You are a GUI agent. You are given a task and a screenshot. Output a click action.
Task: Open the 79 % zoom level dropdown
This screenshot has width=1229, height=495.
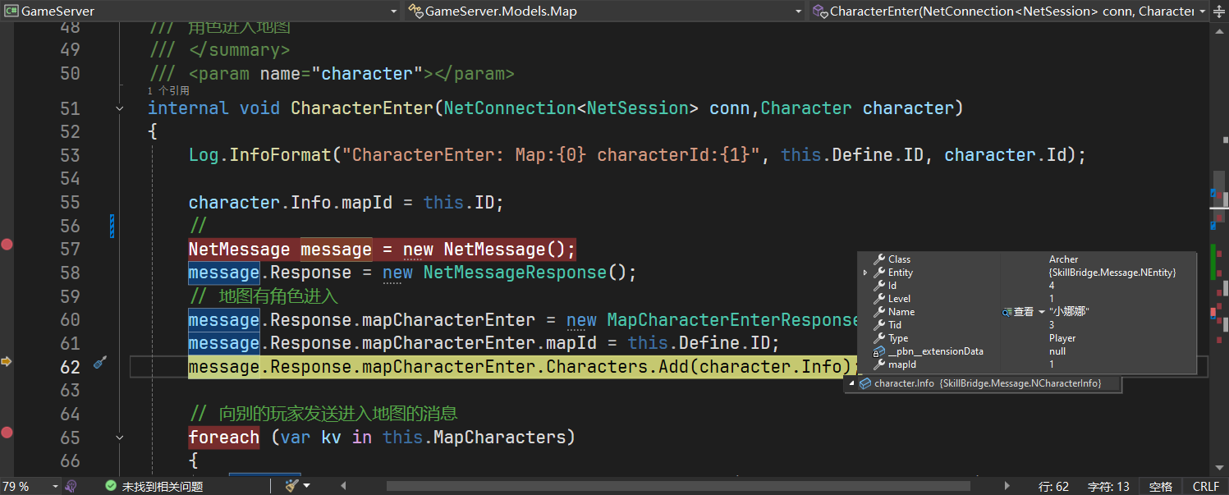(55, 486)
